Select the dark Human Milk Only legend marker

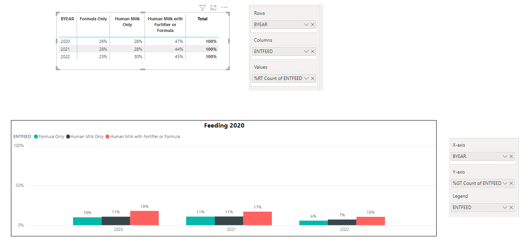click(68, 137)
